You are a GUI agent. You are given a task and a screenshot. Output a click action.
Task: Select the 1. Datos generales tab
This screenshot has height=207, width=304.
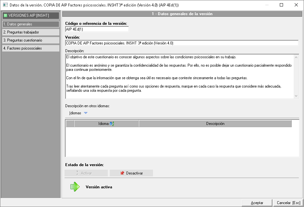click(x=31, y=24)
